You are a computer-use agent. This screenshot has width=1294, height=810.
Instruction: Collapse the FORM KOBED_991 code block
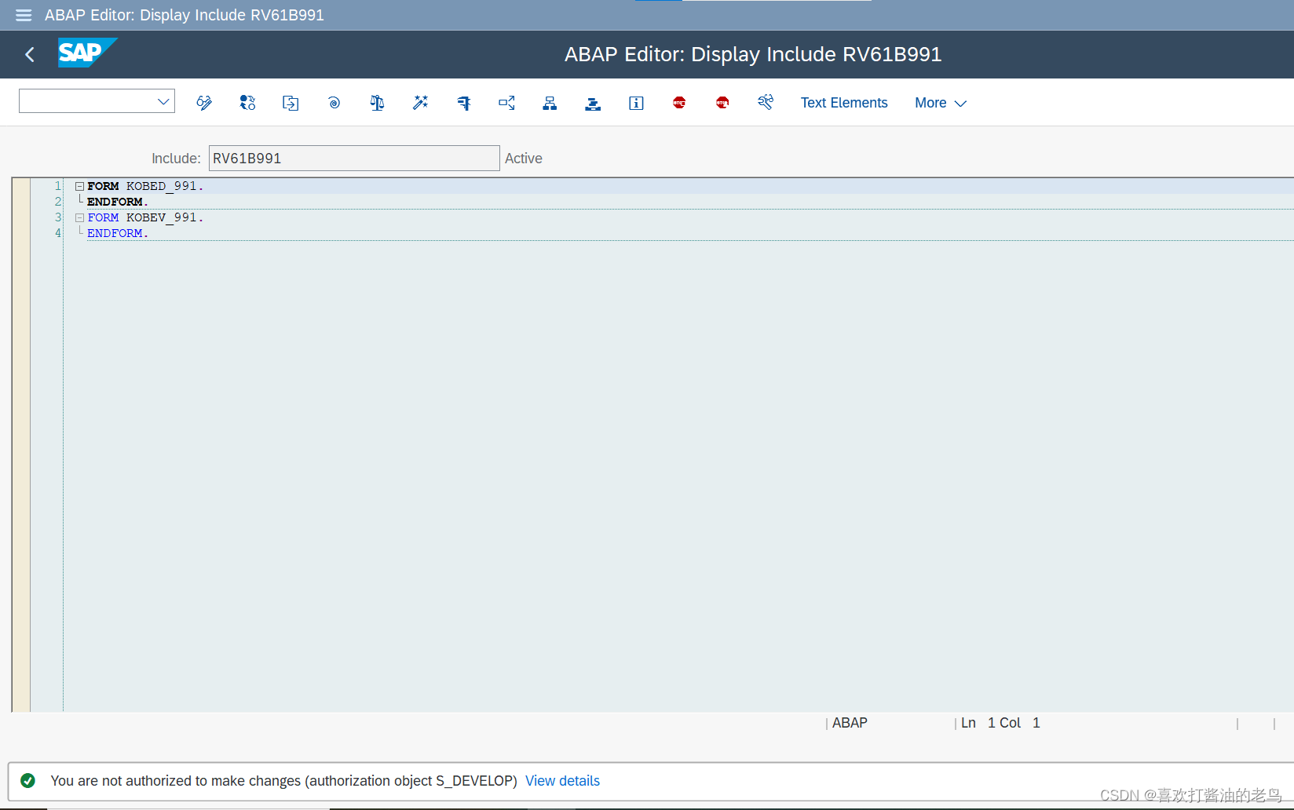79,185
